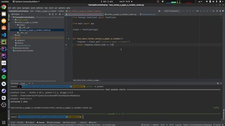Screen dimensions: 225x126
Task: Show applications grid in the dock
Action: [x=4, y=122]
